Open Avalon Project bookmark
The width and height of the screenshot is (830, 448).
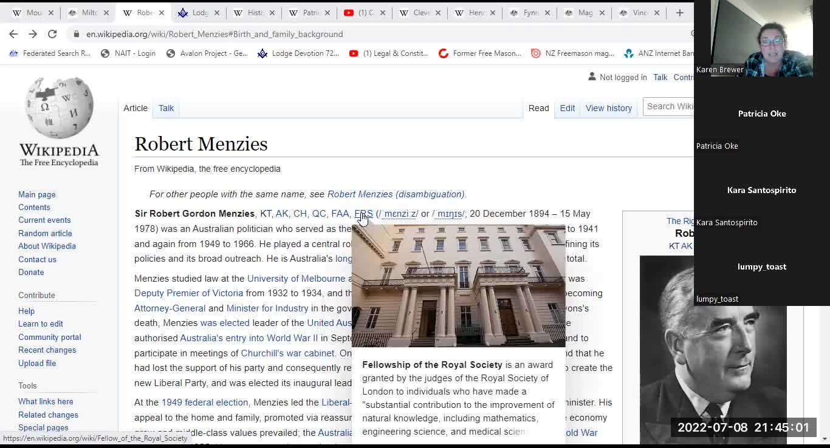(x=207, y=53)
